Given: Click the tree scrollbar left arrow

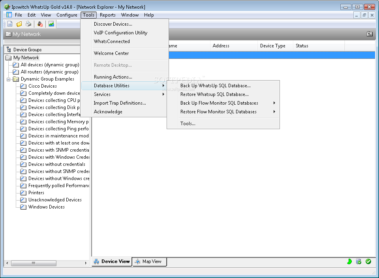Looking at the screenshot, I should pyautogui.click(x=7, y=263).
